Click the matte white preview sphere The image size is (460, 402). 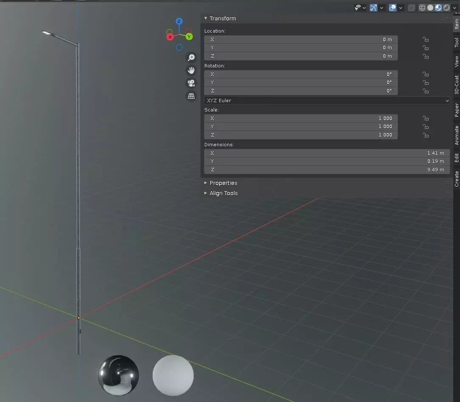[x=173, y=375]
